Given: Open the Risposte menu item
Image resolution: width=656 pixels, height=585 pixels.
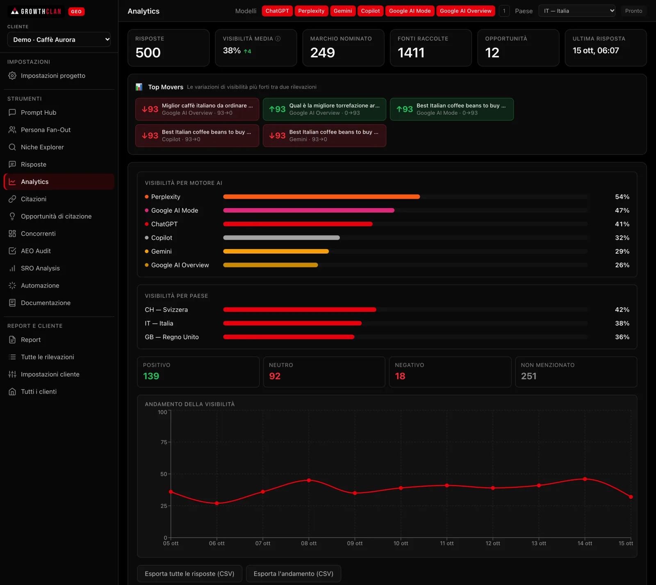Looking at the screenshot, I should coord(59,164).
